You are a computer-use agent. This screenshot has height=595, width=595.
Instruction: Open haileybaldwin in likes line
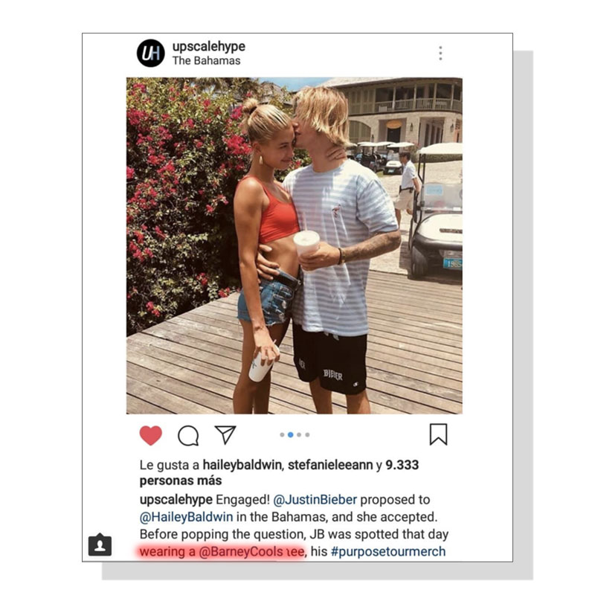point(242,465)
